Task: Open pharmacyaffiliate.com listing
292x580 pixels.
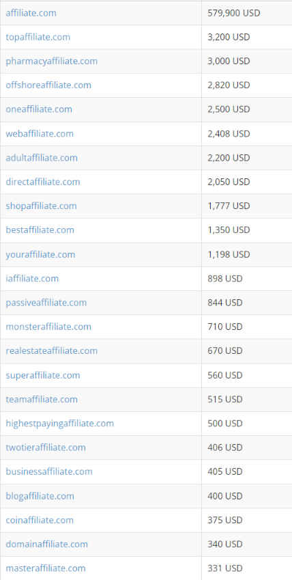Action: (x=51, y=61)
